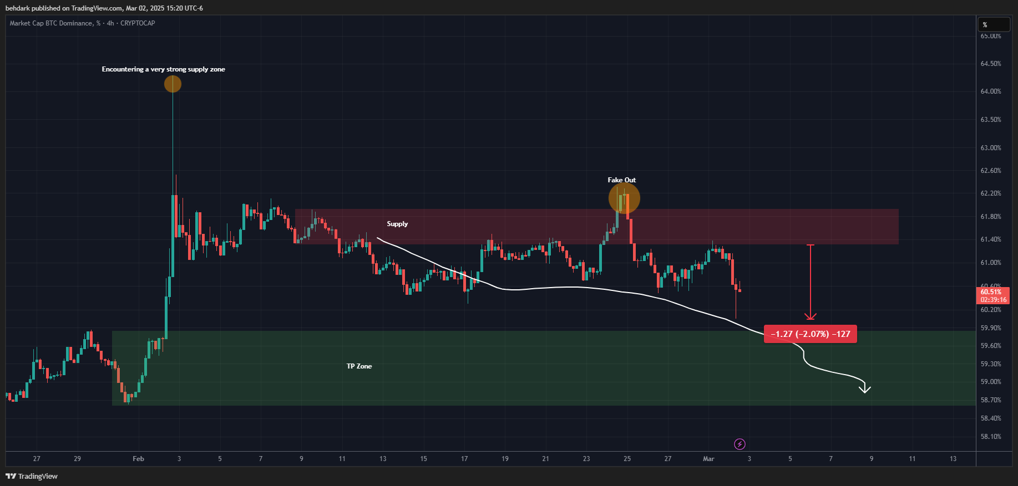Select the "Supply" zone label

(397, 224)
